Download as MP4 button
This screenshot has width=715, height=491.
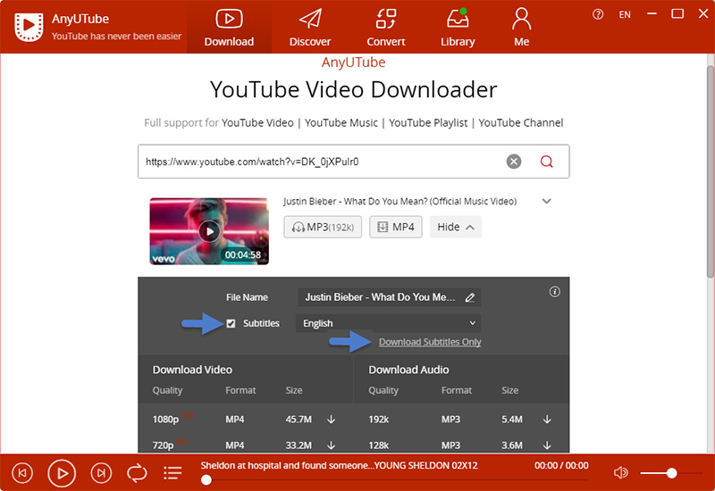[x=396, y=227]
